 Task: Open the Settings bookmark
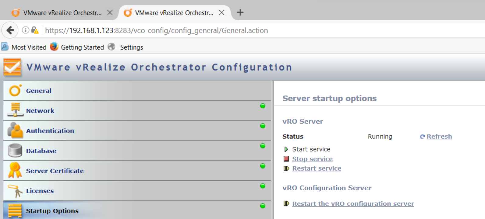click(x=131, y=47)
